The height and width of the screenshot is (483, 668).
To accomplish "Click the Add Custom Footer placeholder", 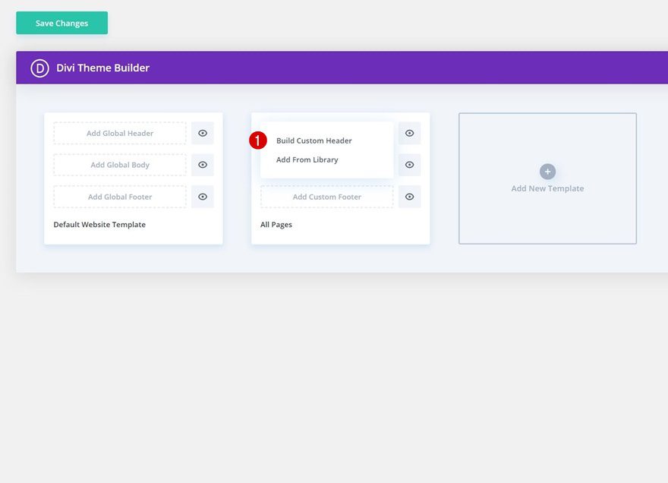I will tap(326, 197).
